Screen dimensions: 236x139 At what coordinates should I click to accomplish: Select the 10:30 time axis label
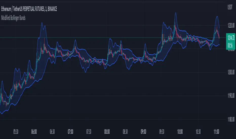(x=198, y=132)
